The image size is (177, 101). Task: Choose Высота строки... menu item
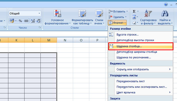coord(140,35)
